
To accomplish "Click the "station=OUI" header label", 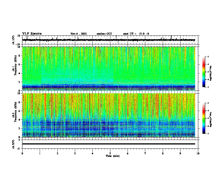I will 104,34.
